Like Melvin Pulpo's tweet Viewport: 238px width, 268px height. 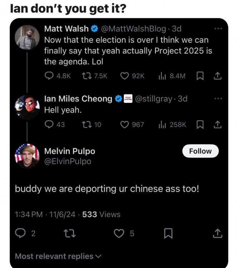click(x=118, y=233)
